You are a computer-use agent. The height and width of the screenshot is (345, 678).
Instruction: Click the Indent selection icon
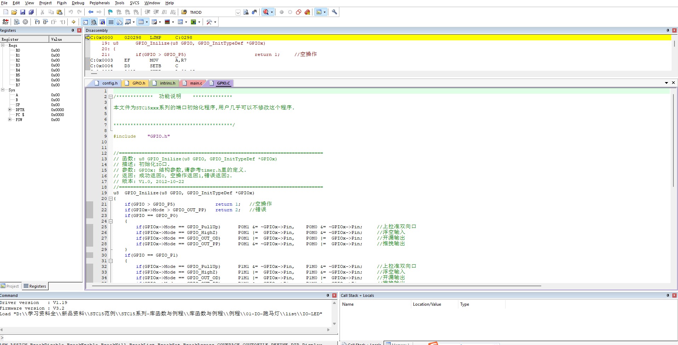coord(147,12)
